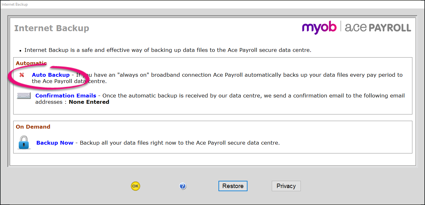425x205 pixels.
Task: Click the blue padlock icon
Action: (24, 142)
